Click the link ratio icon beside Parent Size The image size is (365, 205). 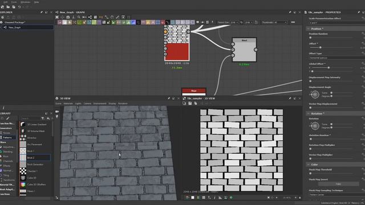click(x=241, y=22)
